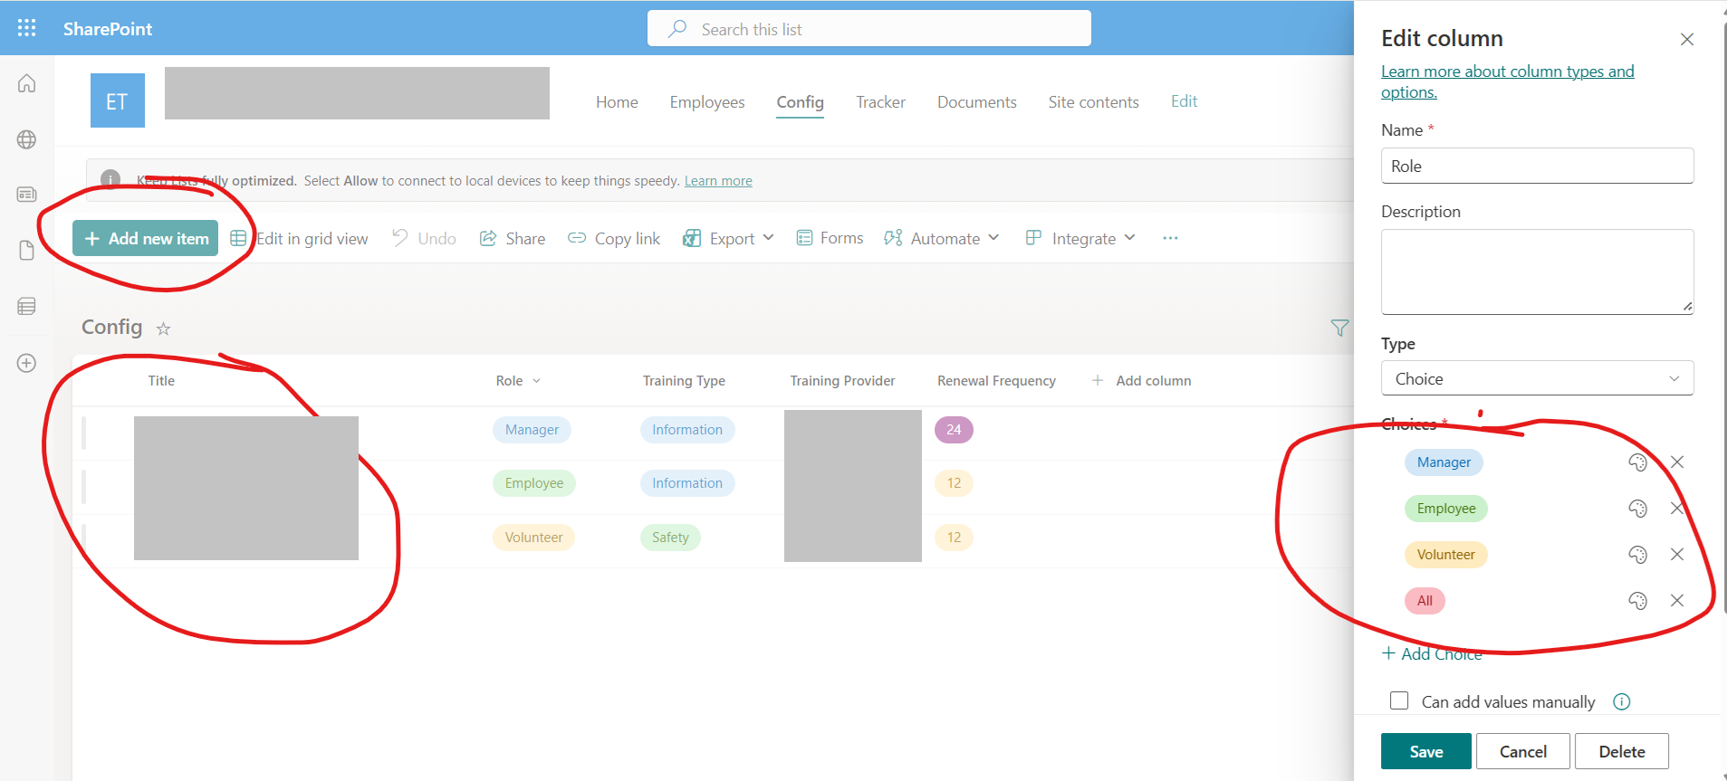Switch to the Tracker navigation tab

[880, 102]
